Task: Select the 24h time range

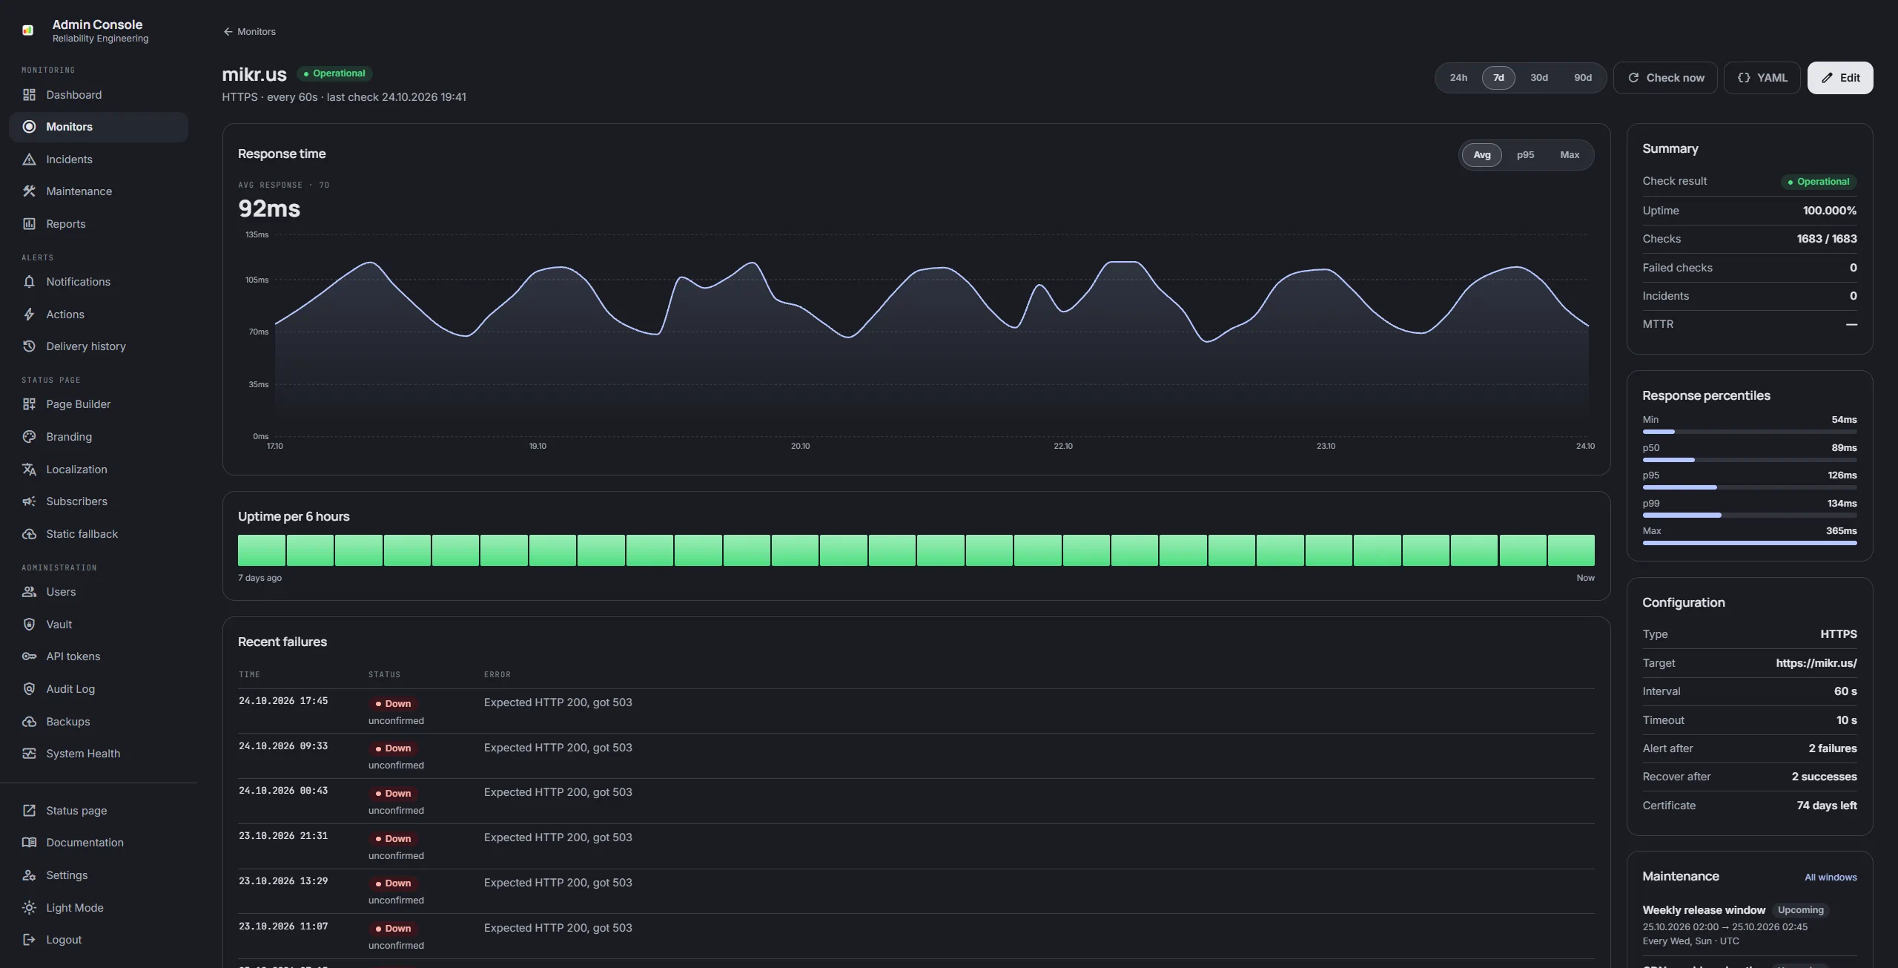Action: point(1458,78)
